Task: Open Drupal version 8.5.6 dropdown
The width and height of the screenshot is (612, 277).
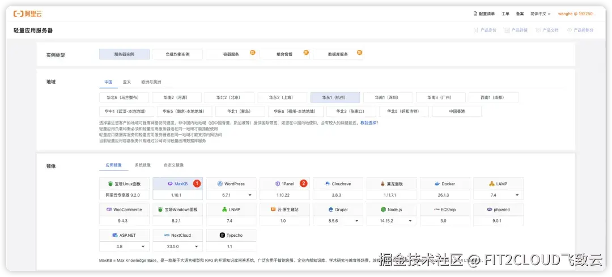Action: pyautogui.click(x=338, y=221)
